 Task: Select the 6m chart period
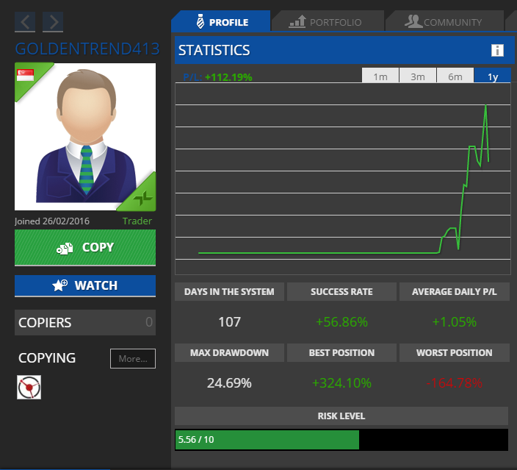coord(455,76)
